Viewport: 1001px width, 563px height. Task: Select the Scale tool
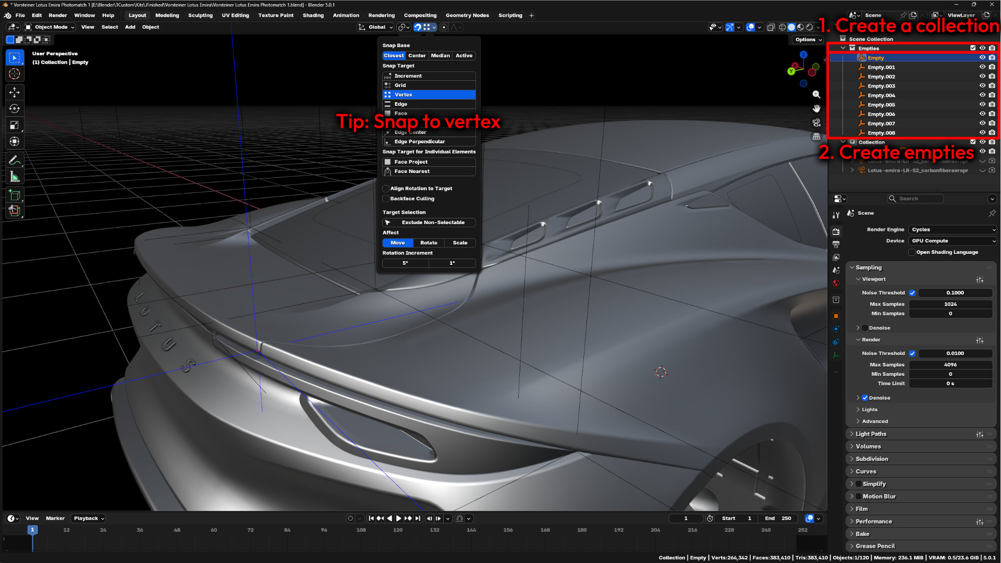coord(15,125)
